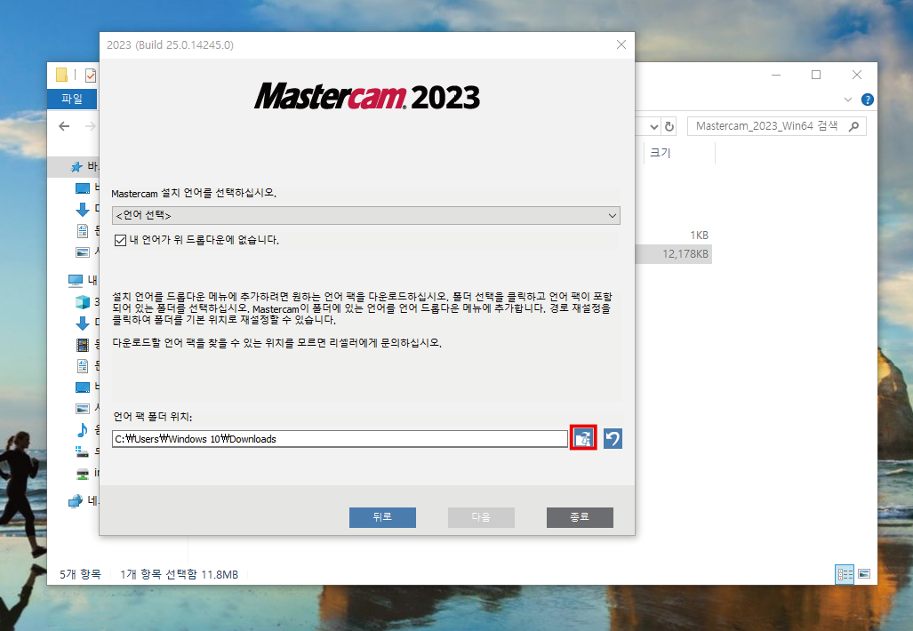Open File Explorer help with the question icon

867,100
